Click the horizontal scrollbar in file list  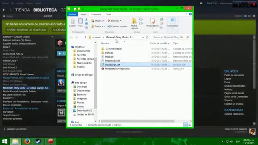137,121
